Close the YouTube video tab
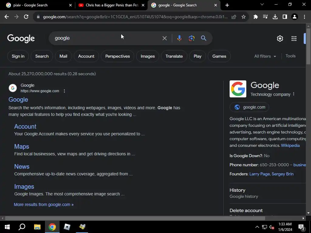311x233 pixels. pos(143,5)
